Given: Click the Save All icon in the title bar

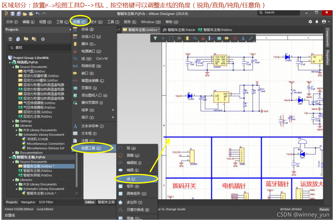Looking at the screenshot, I should [19, 14].
